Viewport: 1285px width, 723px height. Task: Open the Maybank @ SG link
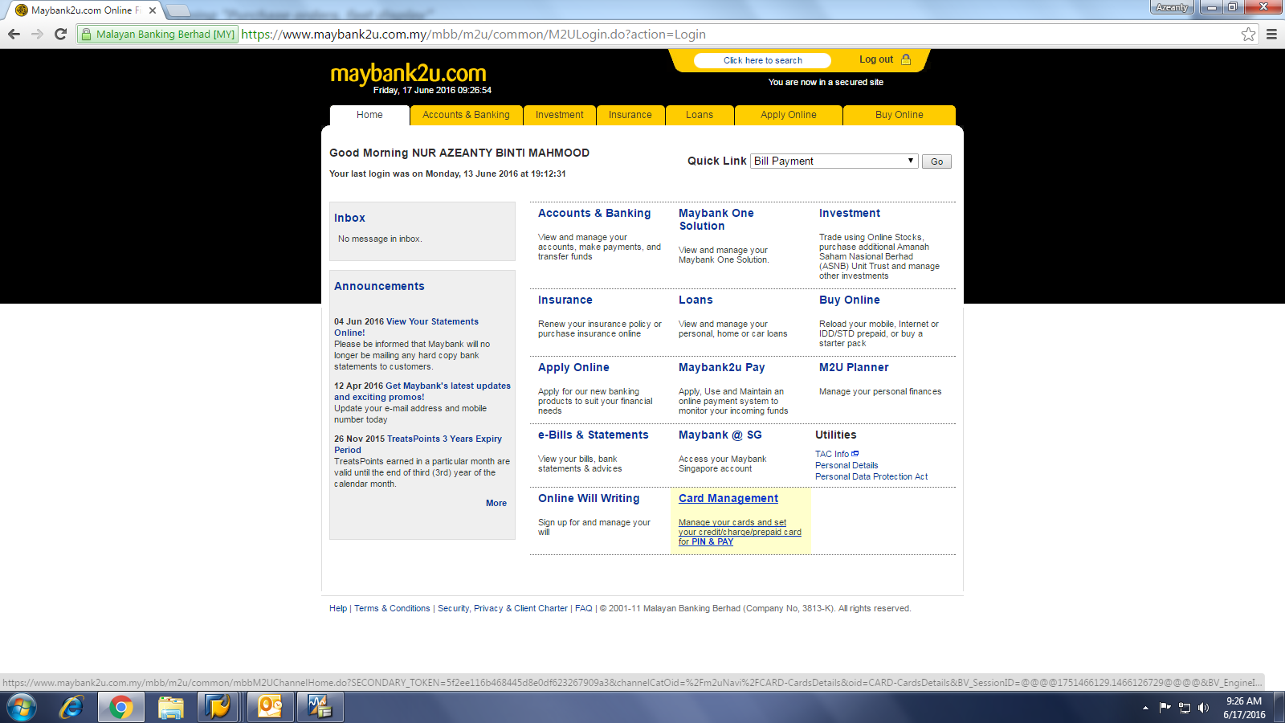tap(720, 435)
